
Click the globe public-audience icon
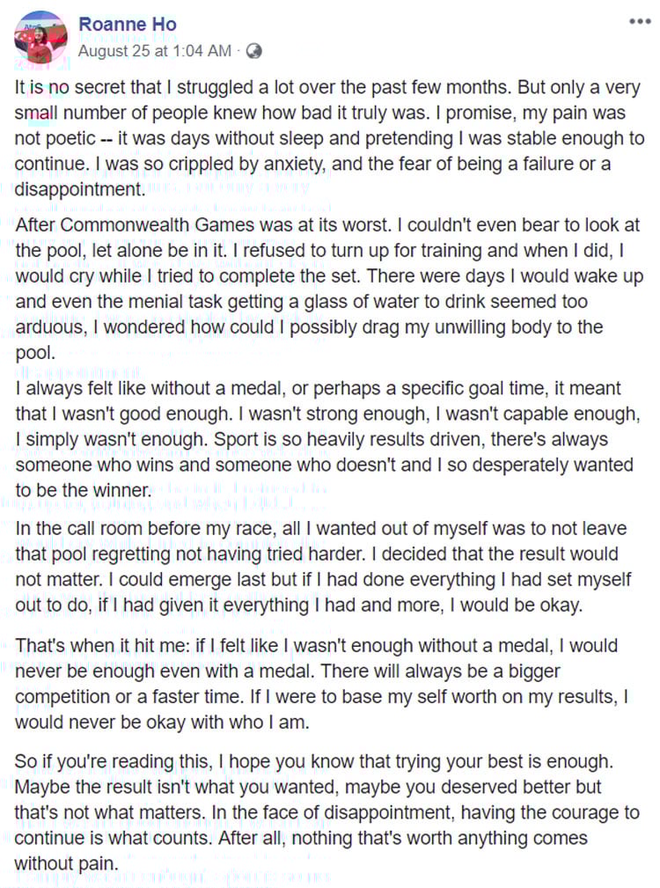[253, 51]
